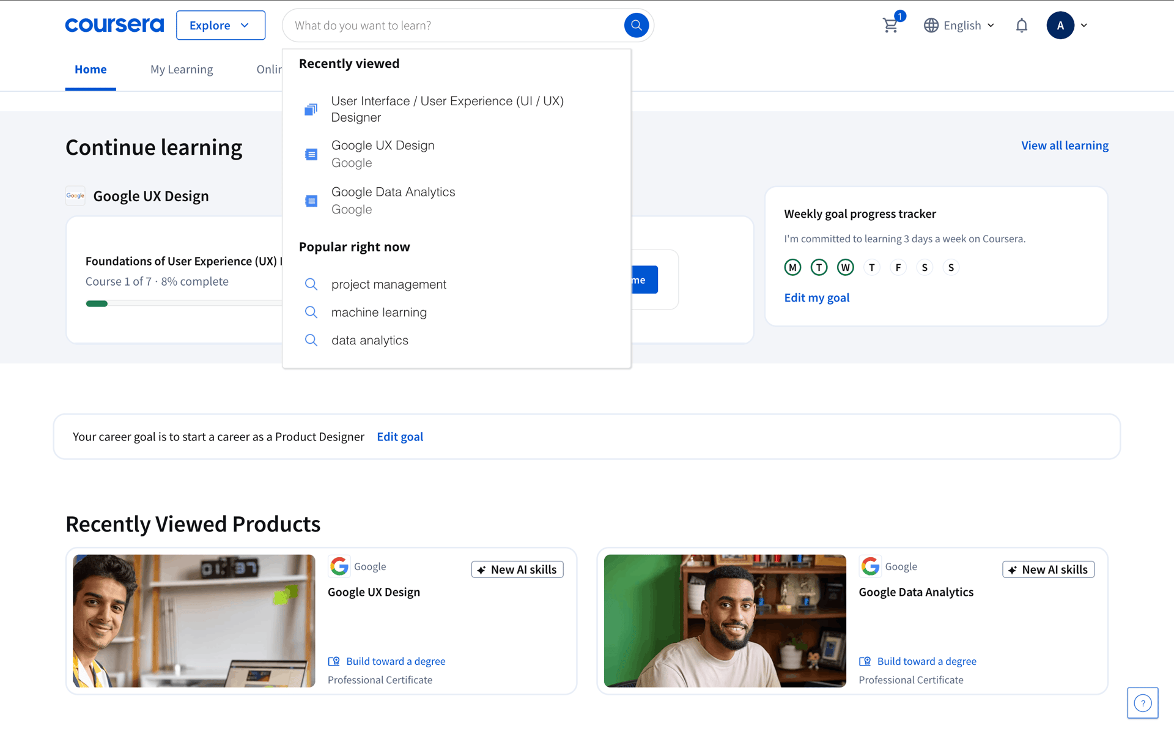The width and height of the screenshot is (1174, 734).
Task: Select Google UX Design recently viewed suggestion
Action: pos(456,154)
